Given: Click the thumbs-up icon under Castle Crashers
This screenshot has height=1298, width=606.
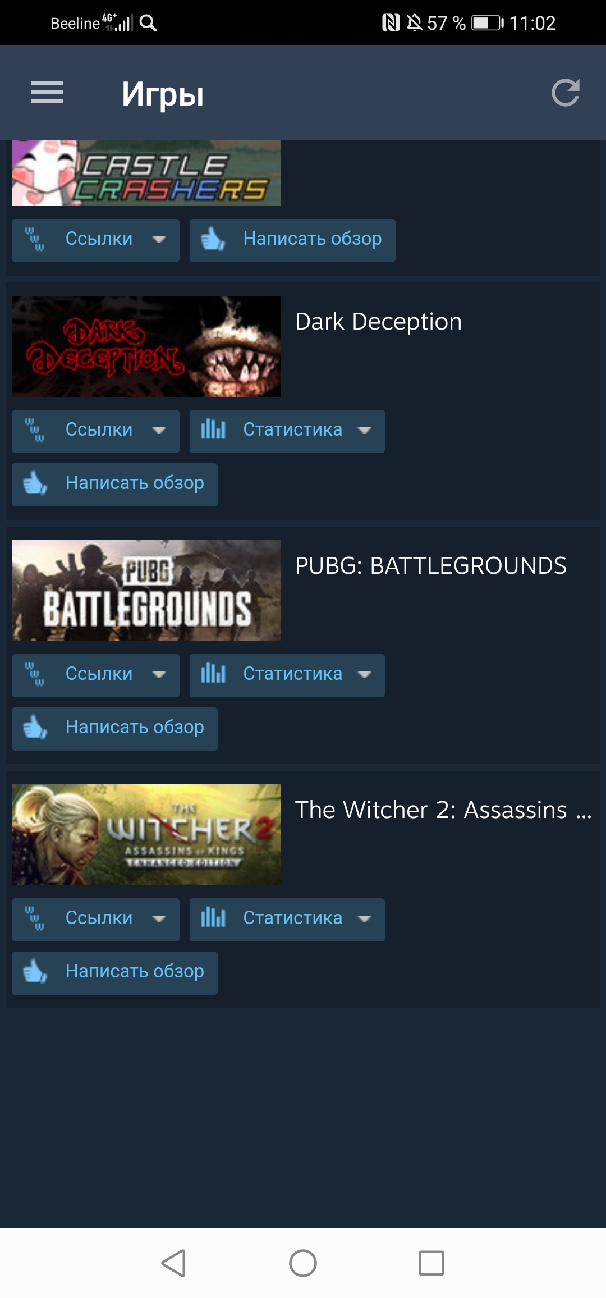Looking at the screenshot, I should point(213,239).
